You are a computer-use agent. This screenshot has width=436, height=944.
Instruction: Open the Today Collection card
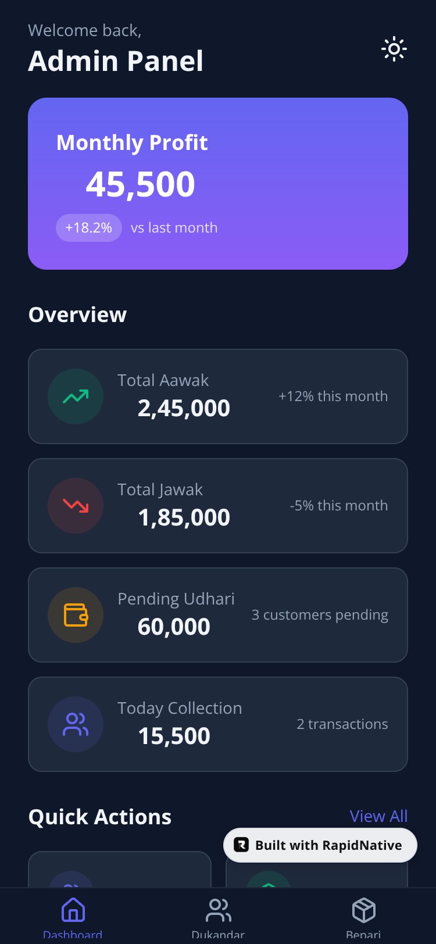[218, 724]
